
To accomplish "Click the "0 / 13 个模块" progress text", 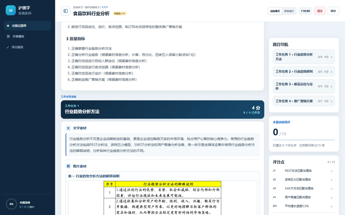I will [27, 207].
